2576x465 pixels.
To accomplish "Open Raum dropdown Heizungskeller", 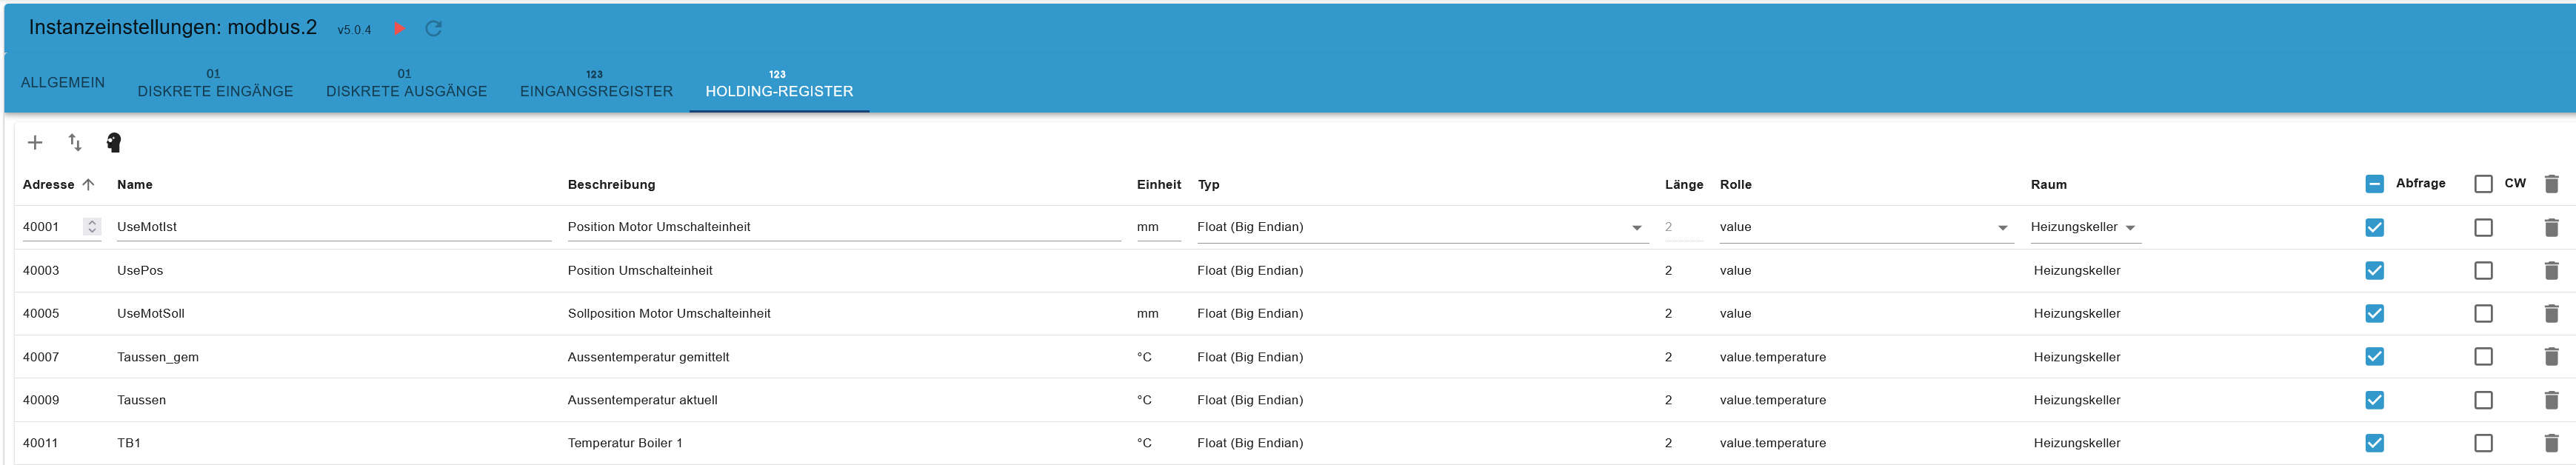I will pyautogui.click(x=2084, y=227).
